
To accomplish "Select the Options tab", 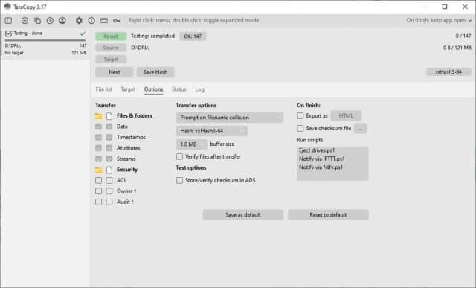I will click(154, 89).
